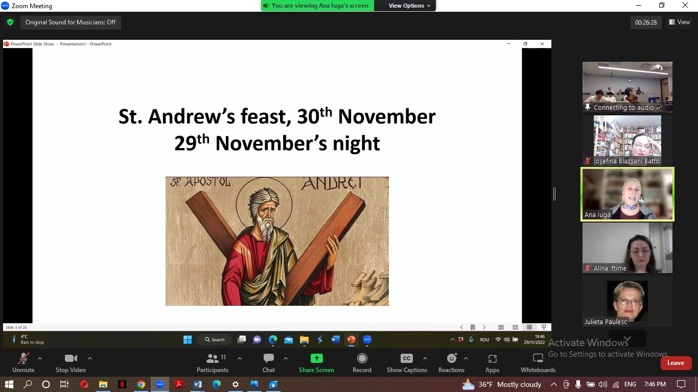Open the Windows Start menu
The height and width of the screenshot is (392, 698).
pos(9,384)
